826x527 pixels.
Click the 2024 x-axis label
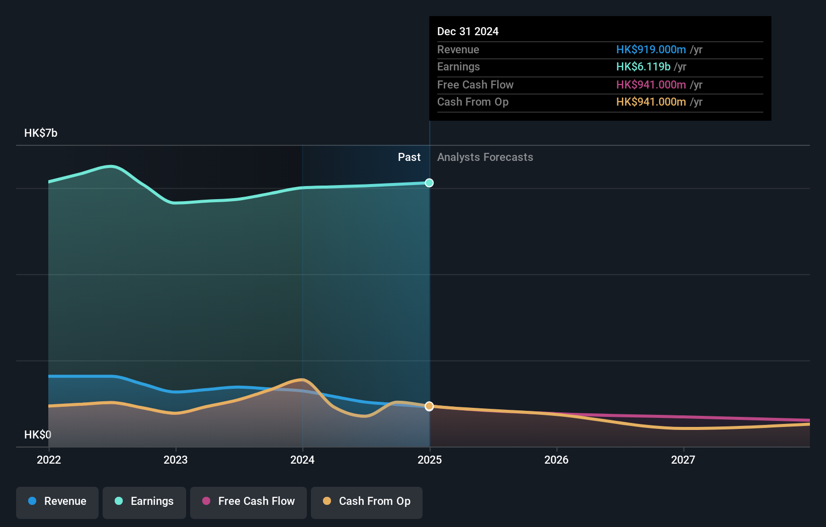tap(302, 460)
